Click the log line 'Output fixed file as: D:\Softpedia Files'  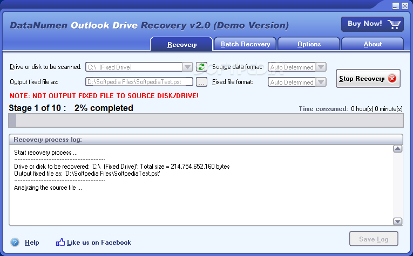click(87, 174)
